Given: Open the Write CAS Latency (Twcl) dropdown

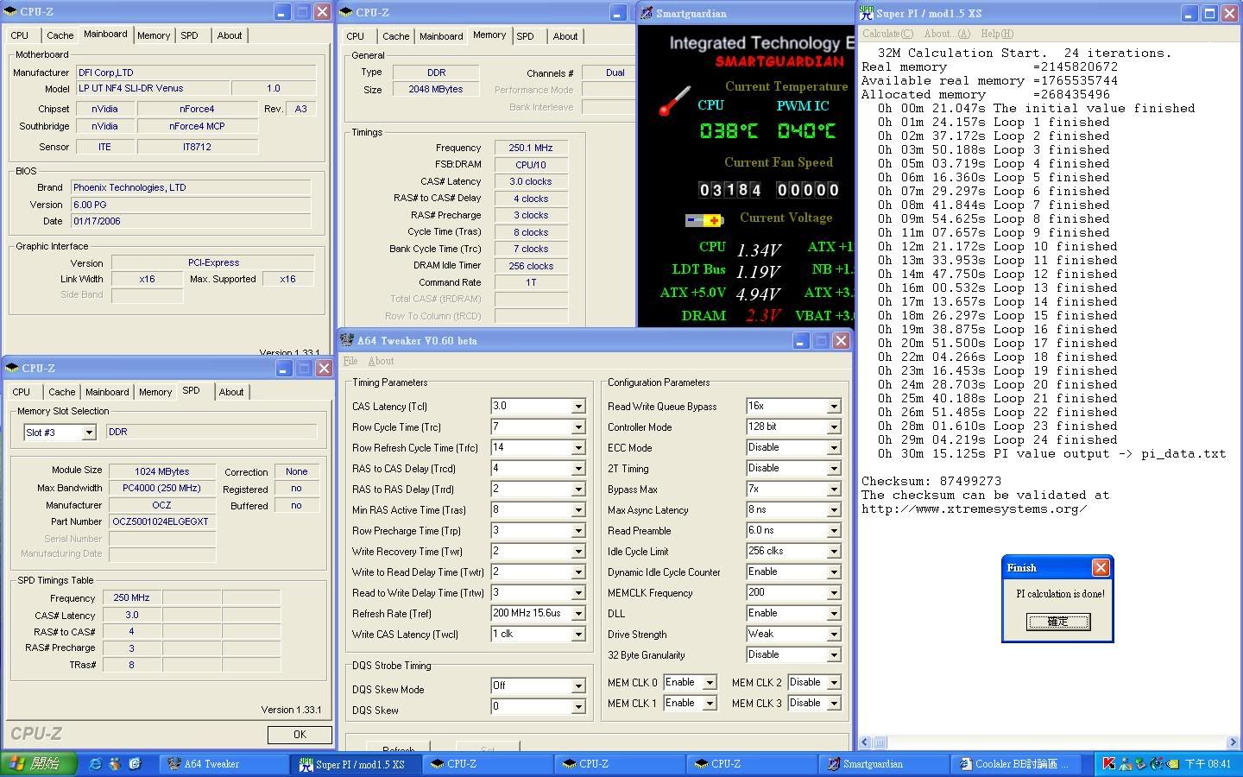Looking at the screenshot, I should pyautogui.click(x=578, y=635).
